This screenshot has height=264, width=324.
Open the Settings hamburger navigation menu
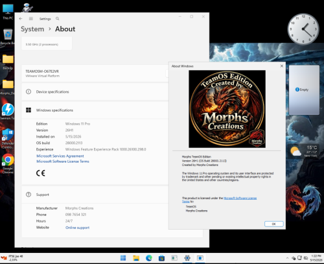31,19
